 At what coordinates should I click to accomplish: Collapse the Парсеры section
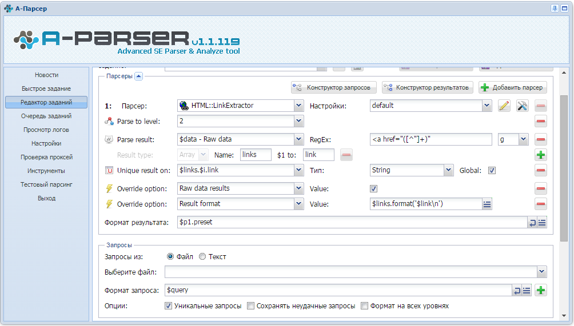click(138, 77)
